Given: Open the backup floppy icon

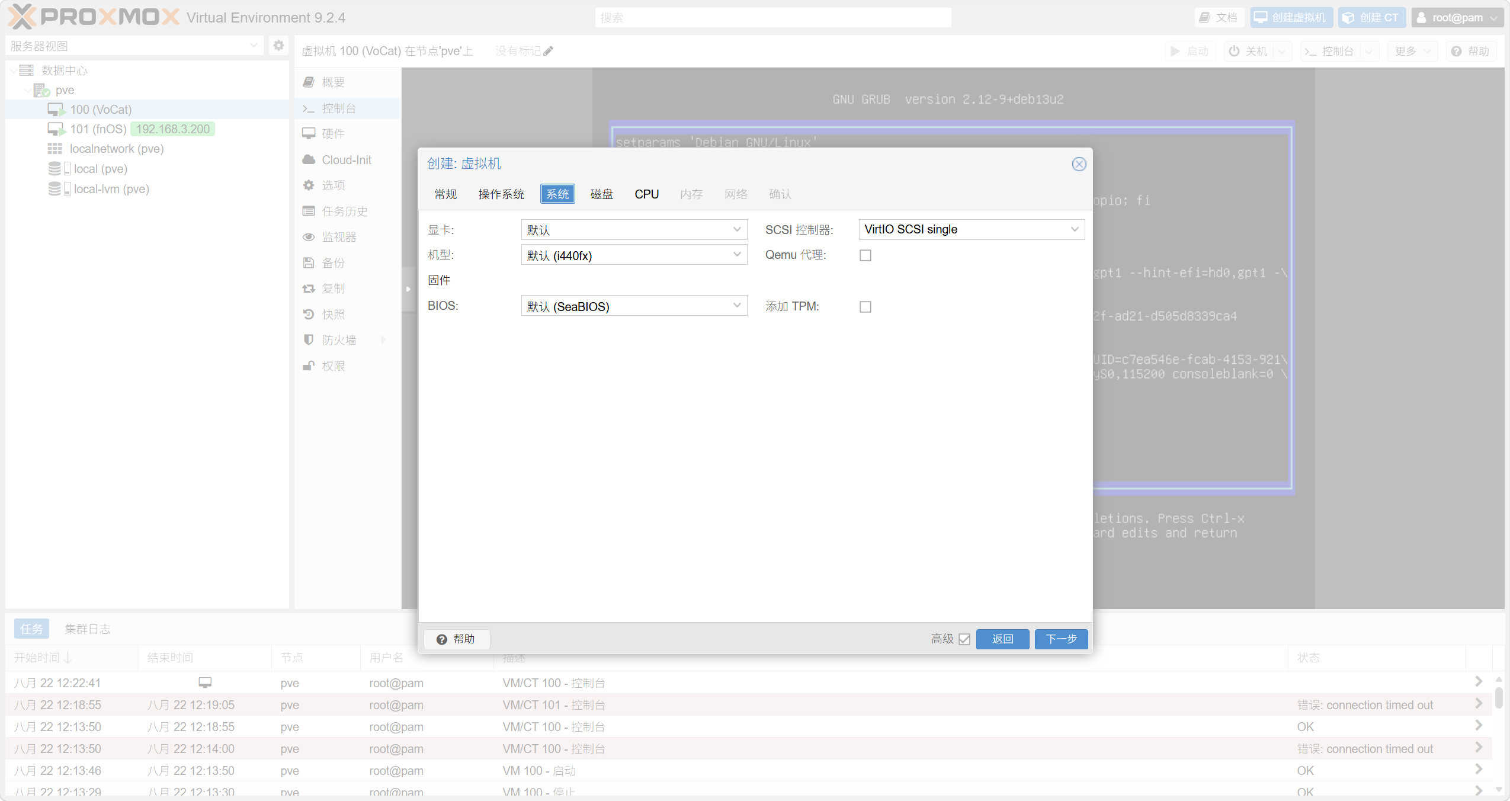Looking at the screenshot, I should pos(309,262).
